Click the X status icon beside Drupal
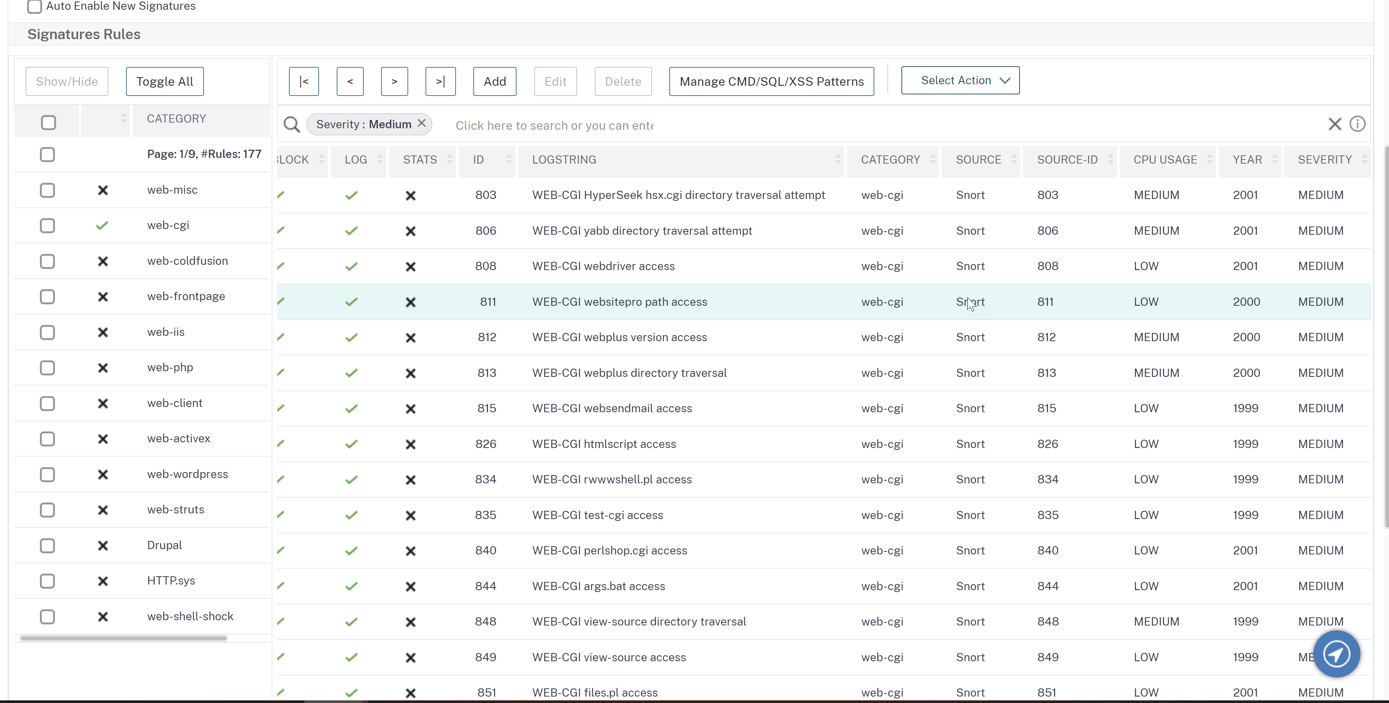Screen dimensions: 1389x703 point(102,545)
